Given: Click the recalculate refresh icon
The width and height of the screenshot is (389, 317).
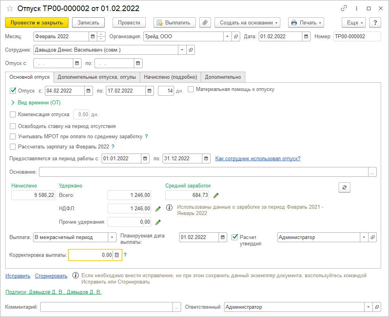Looking at the screenshot, I should tap(344, 188).
